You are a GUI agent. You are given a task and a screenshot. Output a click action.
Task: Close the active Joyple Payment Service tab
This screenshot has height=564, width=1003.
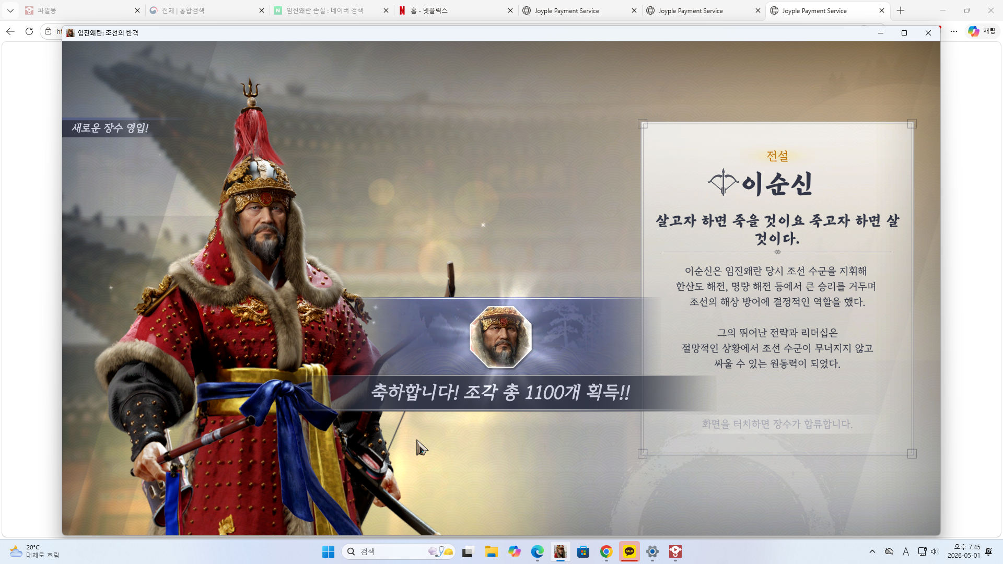coord(882,10)
